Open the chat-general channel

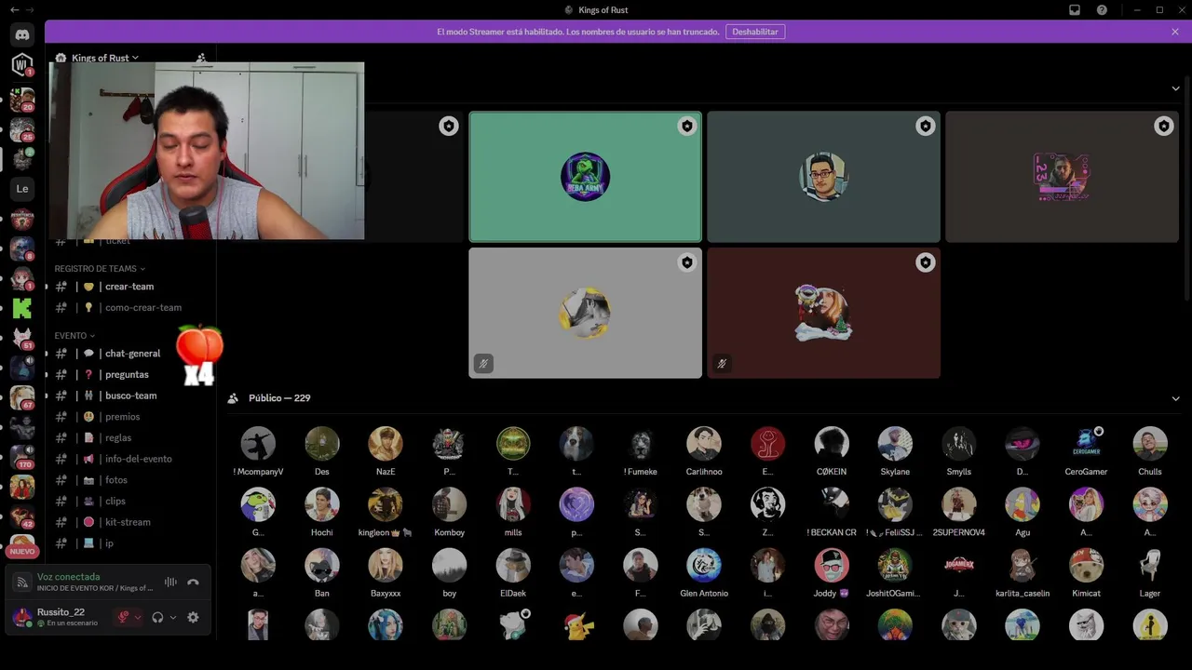130,354
